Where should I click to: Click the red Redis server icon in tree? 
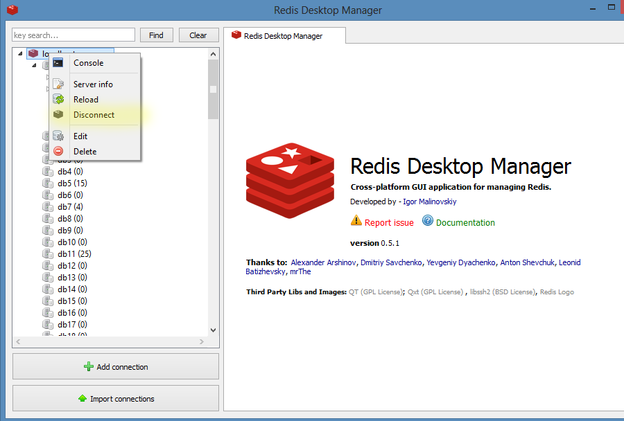[33, 53]
